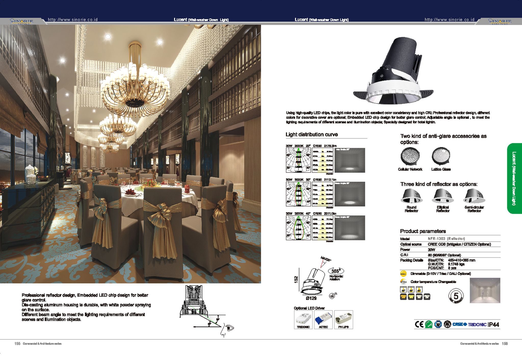Click the Sinorie logo at top right
Screen dimensions: 522x357
tap(499, 21)
